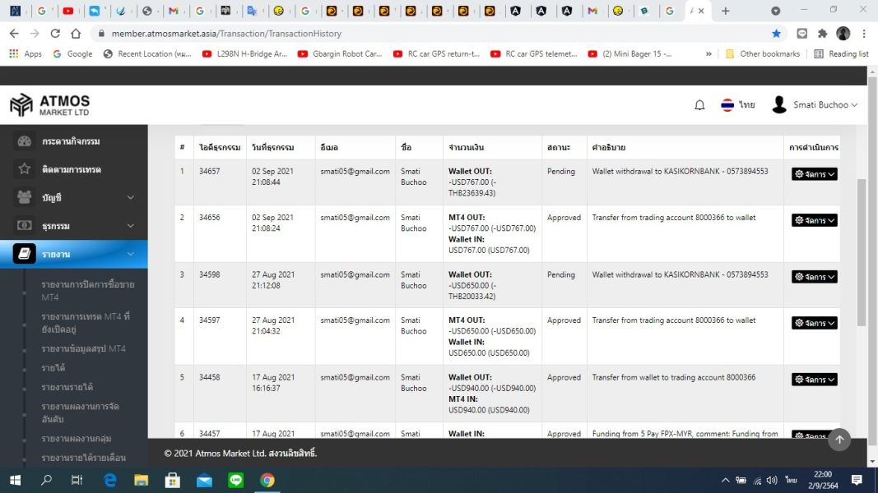
Task: Click the browser back arrow
Action: pyautogui.click(x=14, y=34)
